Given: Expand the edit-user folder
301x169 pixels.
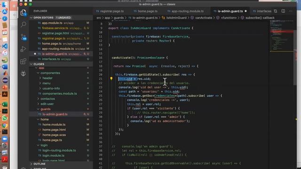Looking at the screenshot, I should 38,104.
